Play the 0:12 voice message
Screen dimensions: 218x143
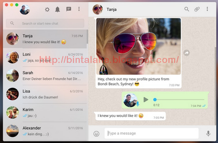tap(146, 100)
